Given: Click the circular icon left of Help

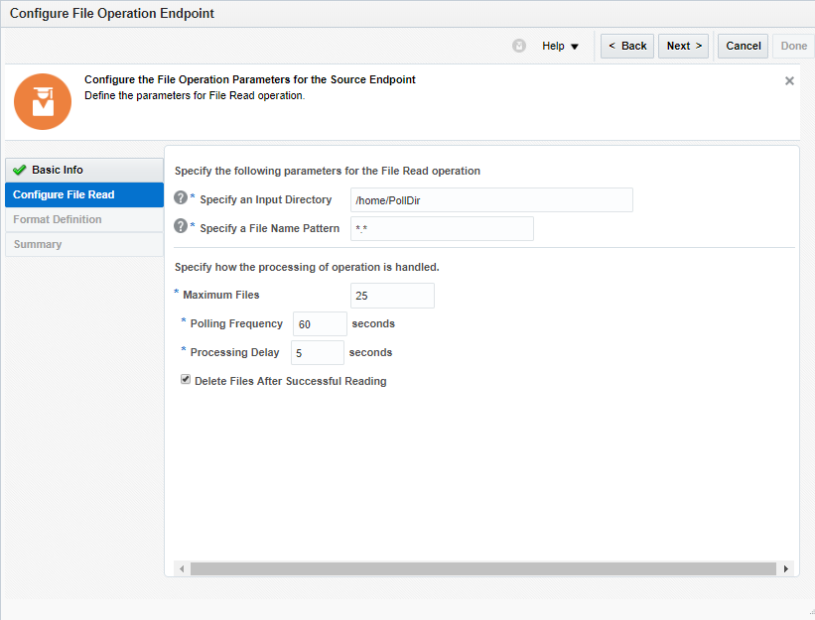Looking at the screenshot, I should click(518, 46).
